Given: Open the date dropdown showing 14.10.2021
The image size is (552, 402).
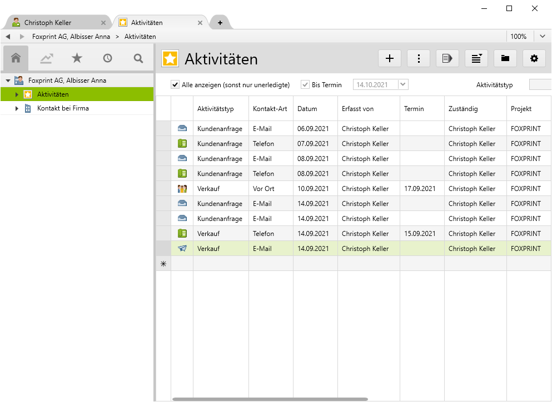Looking at the screenshot, I should (403, 85).
